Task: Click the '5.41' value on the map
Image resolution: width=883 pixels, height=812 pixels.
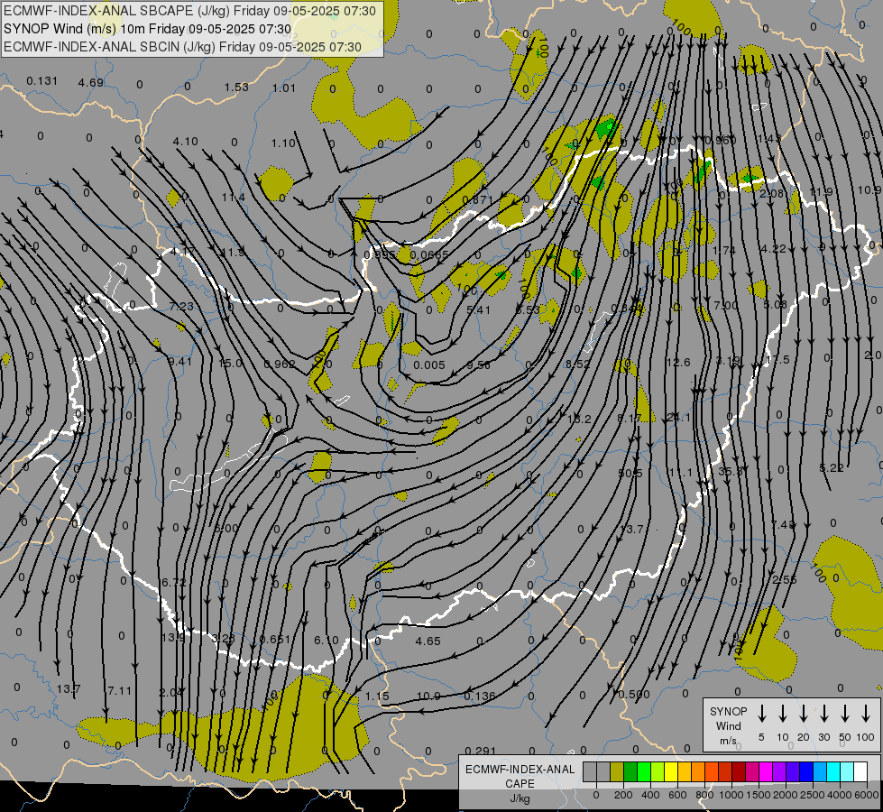Action: [x=479, y=310]
